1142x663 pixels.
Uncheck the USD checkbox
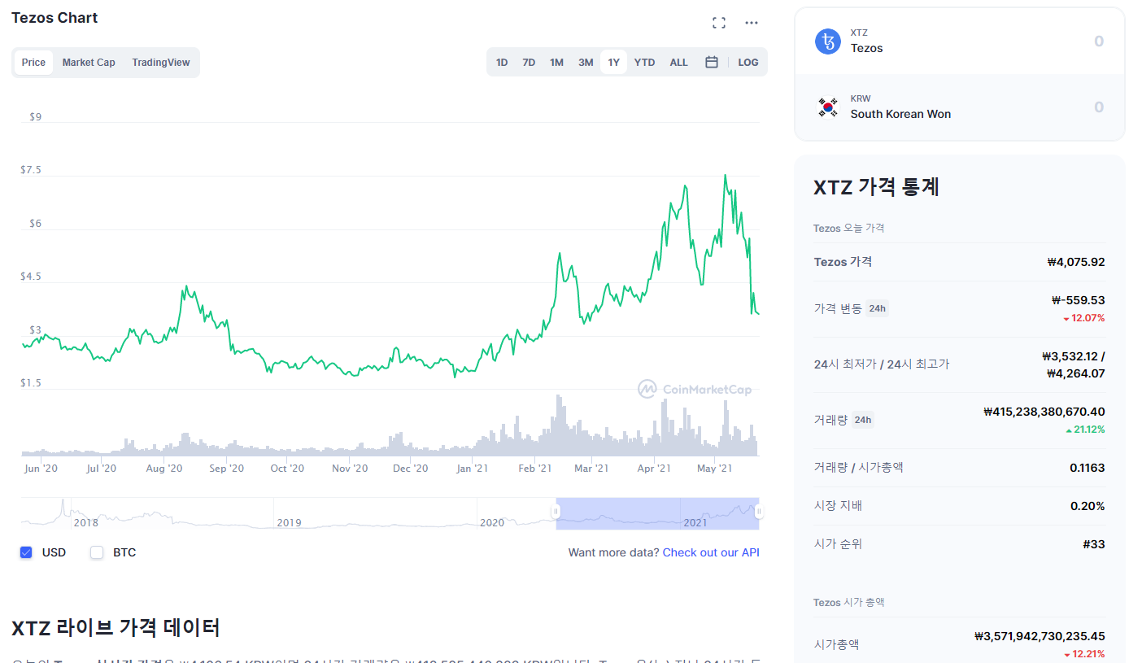tap(26, 552)
